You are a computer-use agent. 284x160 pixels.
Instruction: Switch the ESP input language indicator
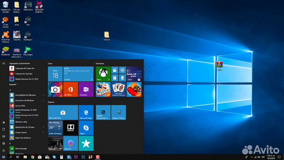tap(263, 157)
